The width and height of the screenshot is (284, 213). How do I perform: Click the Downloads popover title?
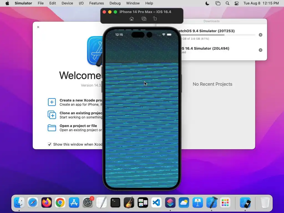[211, 21]
